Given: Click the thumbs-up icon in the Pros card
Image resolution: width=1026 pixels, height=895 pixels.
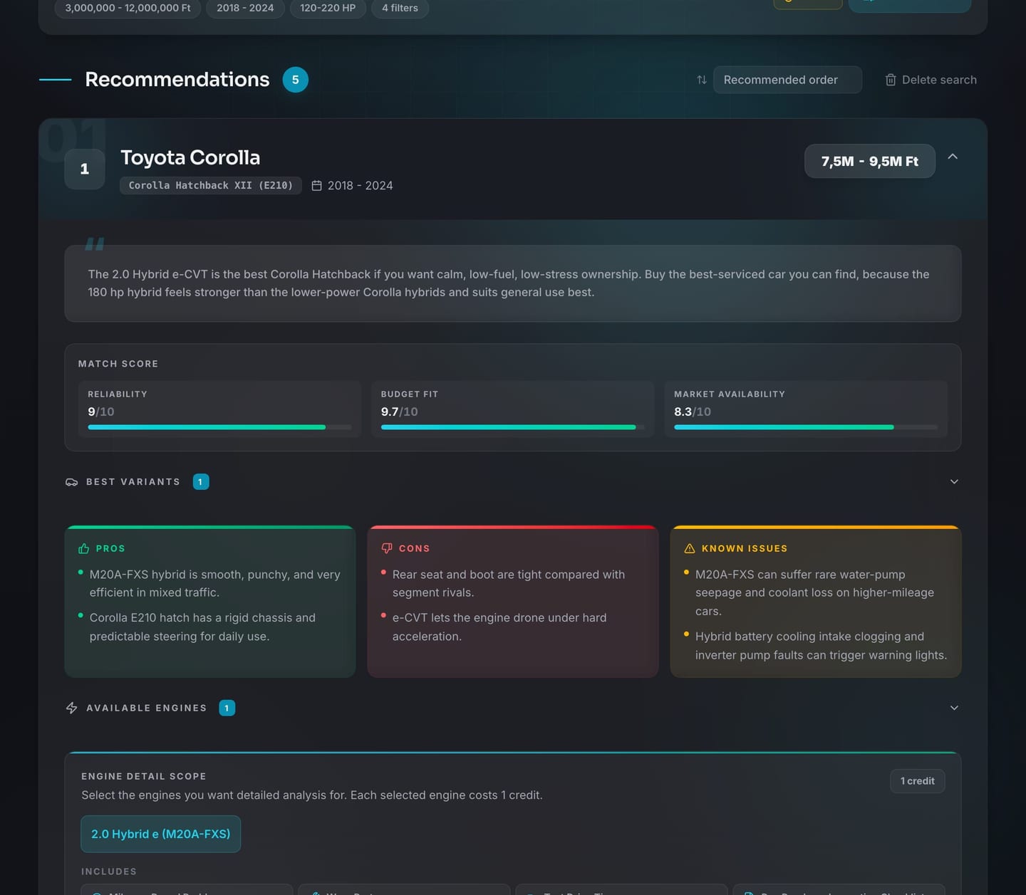Looking at the screenshot, I should click(84, 548).
